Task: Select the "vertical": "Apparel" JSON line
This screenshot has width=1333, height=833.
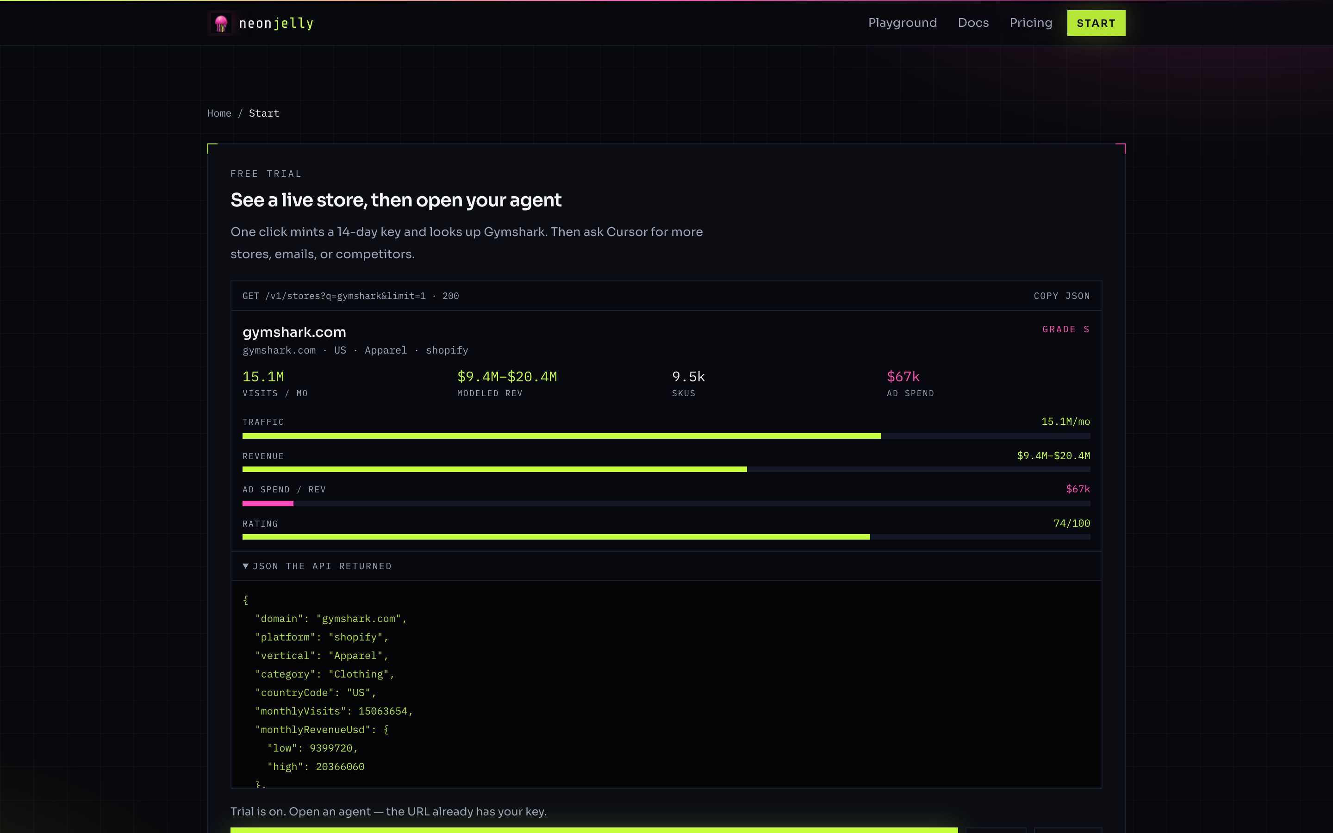Action: point(322,656)
